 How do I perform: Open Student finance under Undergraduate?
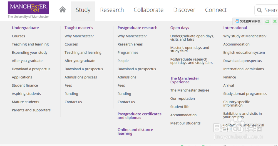(x=25, y=85)
